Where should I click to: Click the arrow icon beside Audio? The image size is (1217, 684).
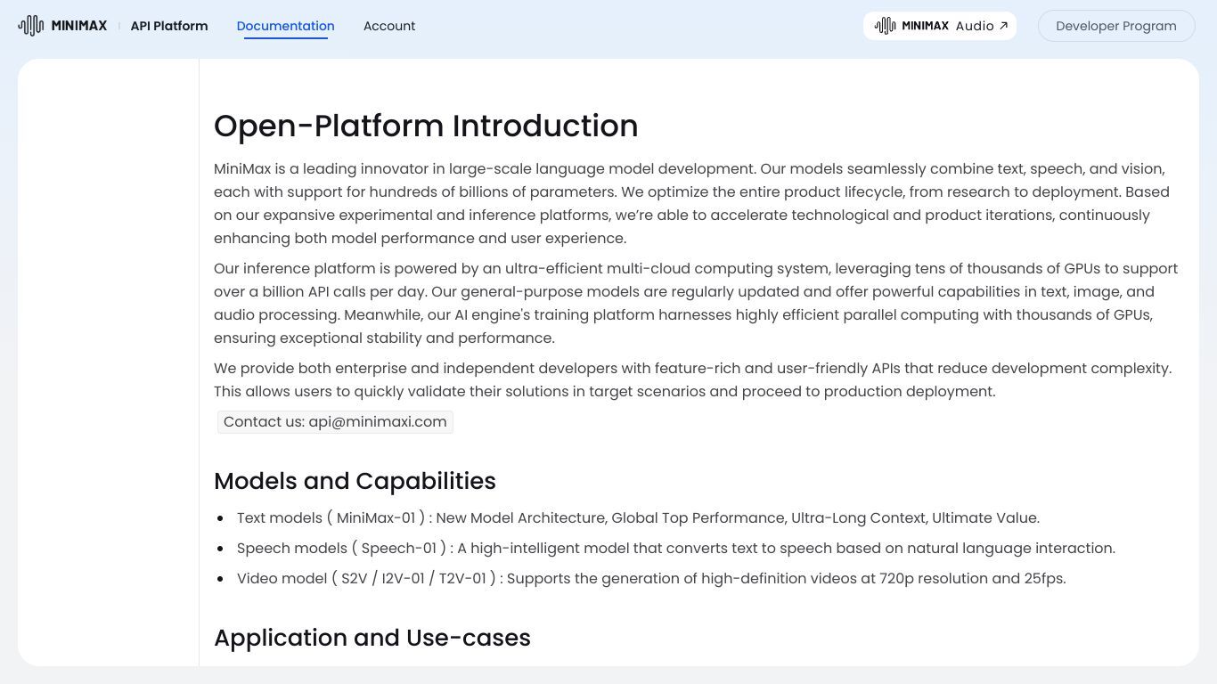(1003, 26)
